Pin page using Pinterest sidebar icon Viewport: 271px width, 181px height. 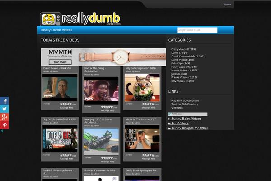5,125
